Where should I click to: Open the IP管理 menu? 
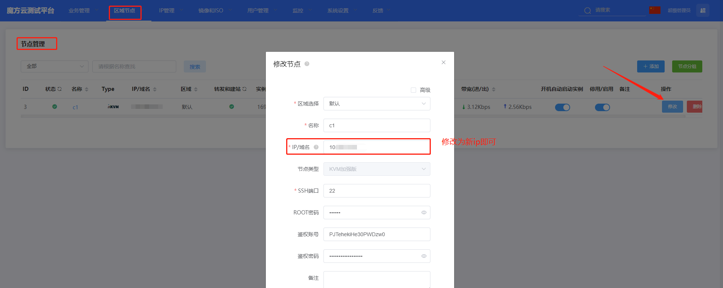pos(167,11)
